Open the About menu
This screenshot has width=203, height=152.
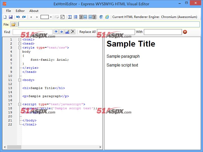tap(34, 11)
